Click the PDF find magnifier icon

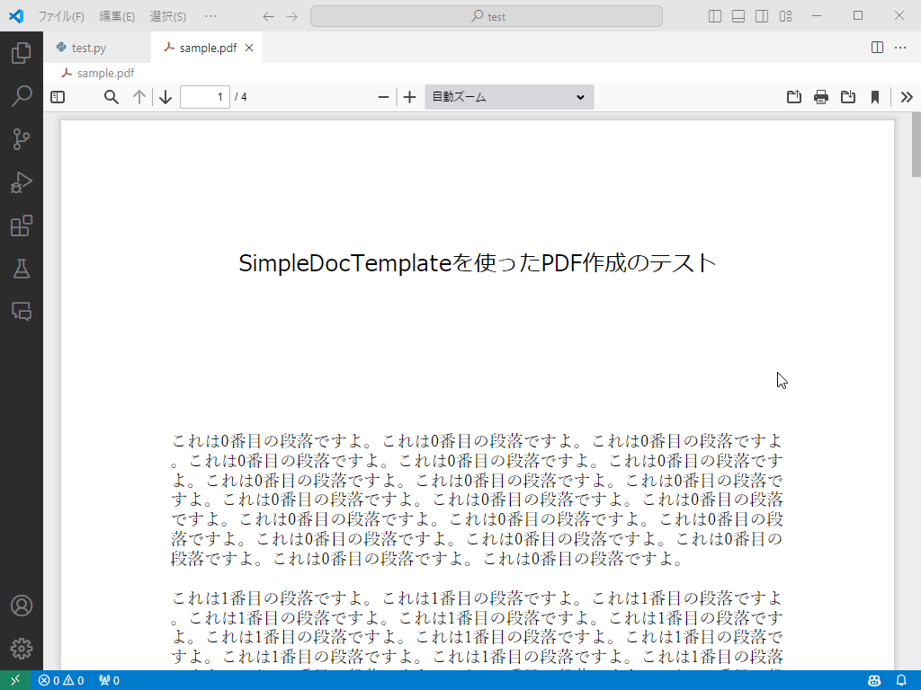(112, 97)
